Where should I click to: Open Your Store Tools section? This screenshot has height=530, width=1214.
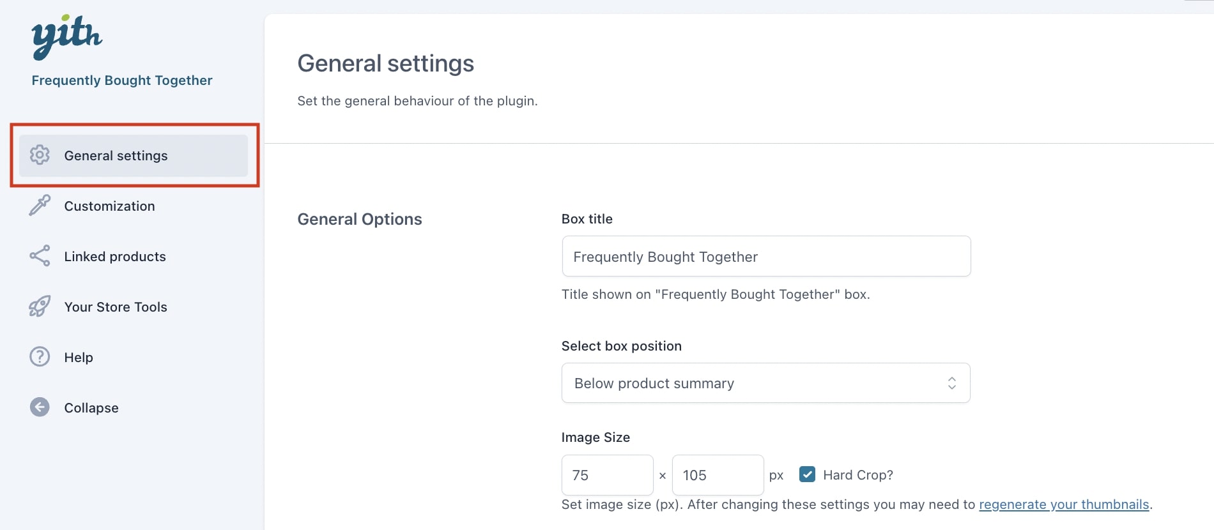[x=116, y=307]
